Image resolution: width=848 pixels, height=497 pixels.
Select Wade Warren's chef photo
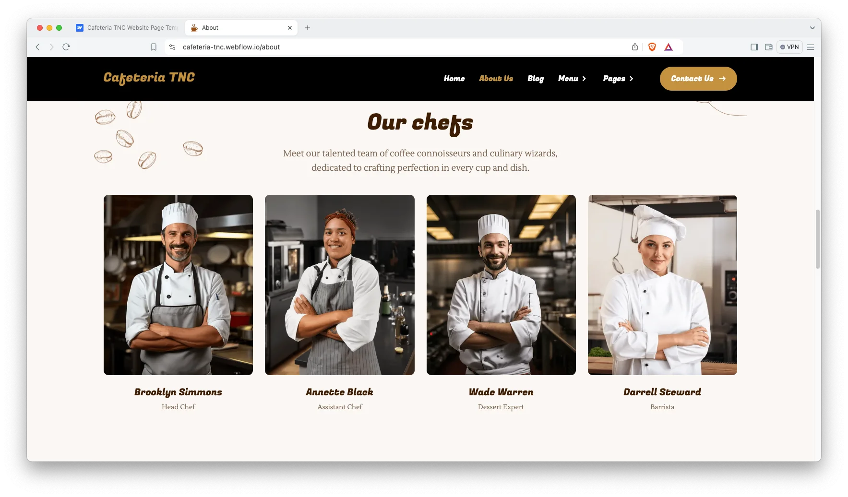click(x=501, y=285)
